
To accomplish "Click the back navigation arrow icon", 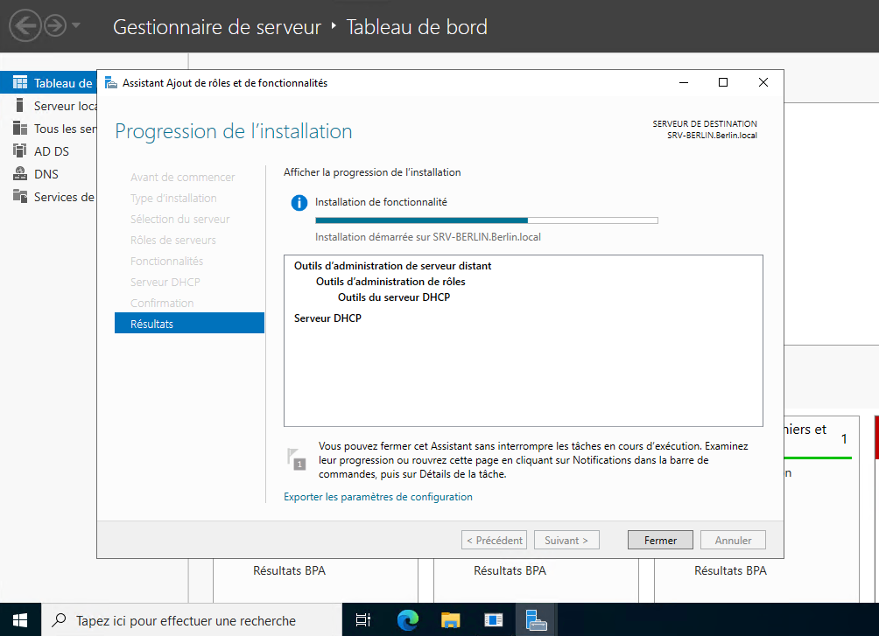I will click(x=25, y=26).
